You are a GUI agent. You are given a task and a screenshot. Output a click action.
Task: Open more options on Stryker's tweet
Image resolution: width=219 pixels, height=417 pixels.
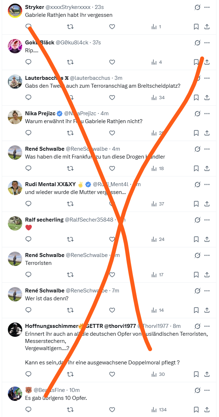[x=207, y=7]
